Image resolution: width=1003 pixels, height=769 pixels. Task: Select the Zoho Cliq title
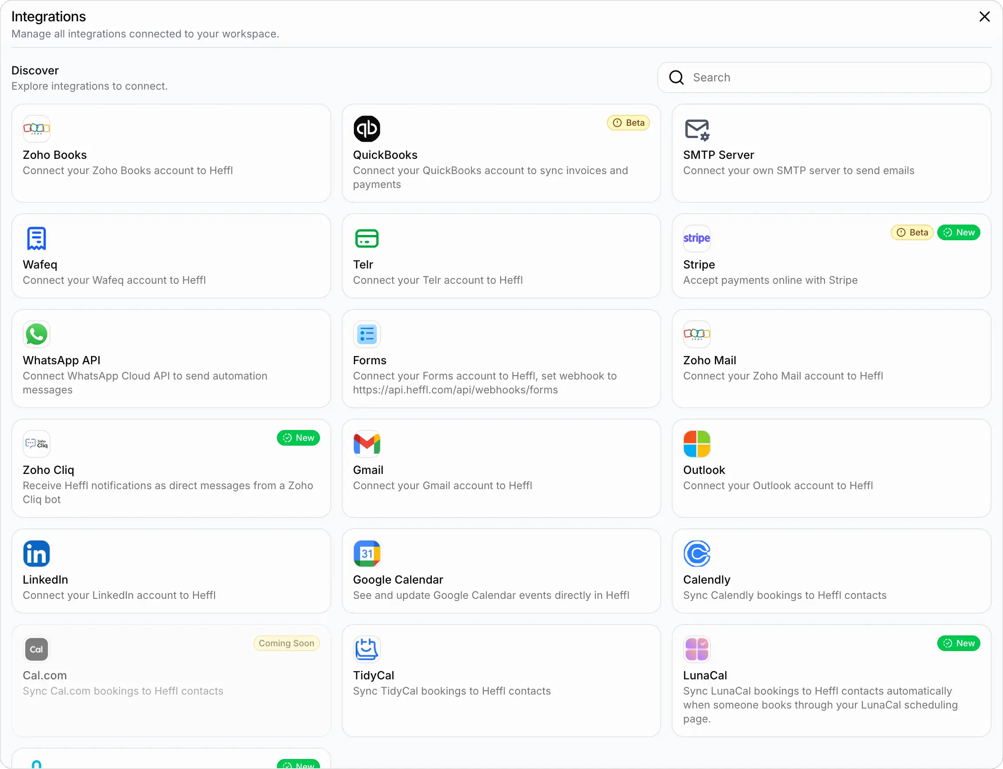tap(48, 470)
